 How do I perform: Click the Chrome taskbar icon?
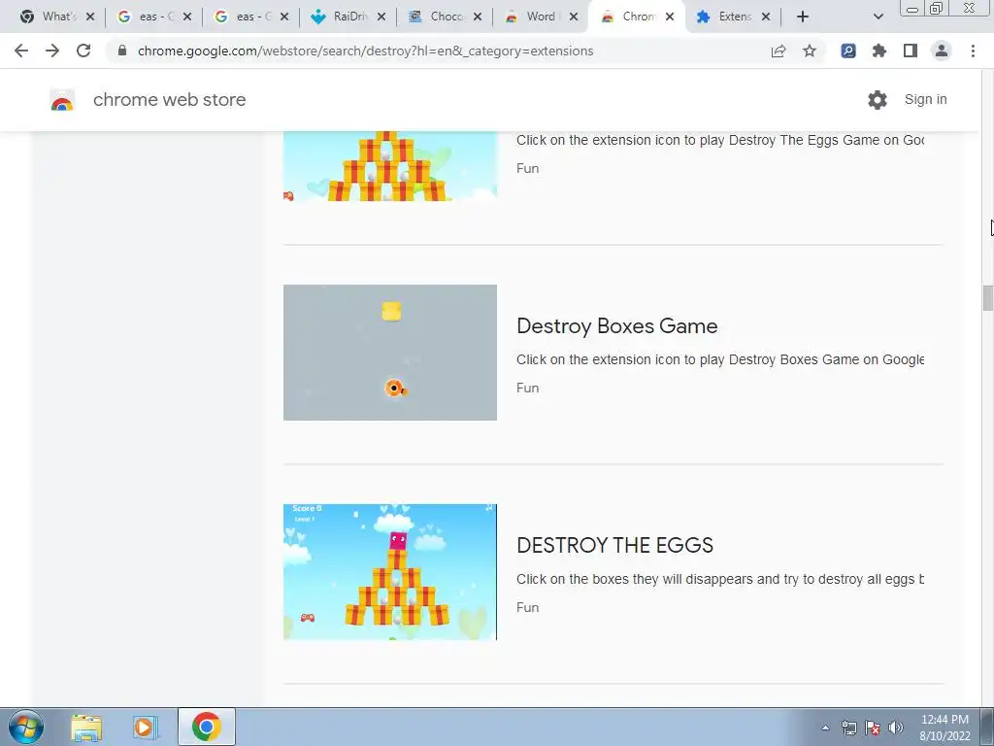[x=207, y=727]
